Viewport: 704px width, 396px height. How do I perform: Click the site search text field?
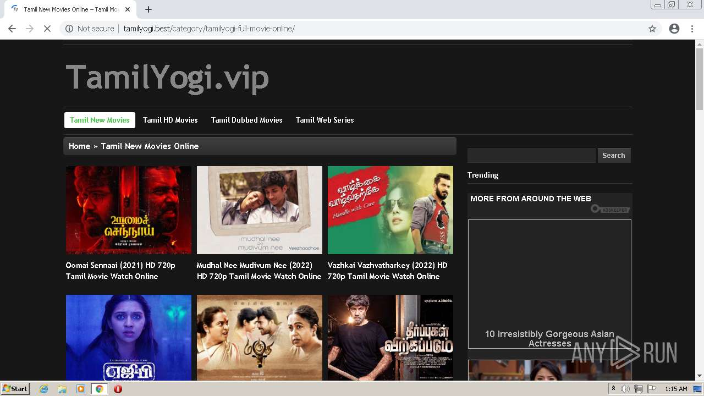click(531, 156)
